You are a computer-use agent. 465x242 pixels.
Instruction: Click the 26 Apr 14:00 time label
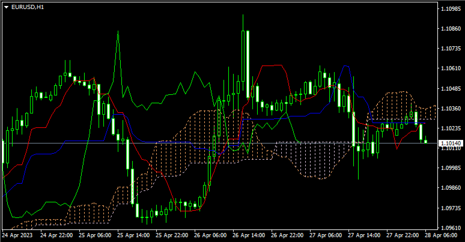[249, 235]
